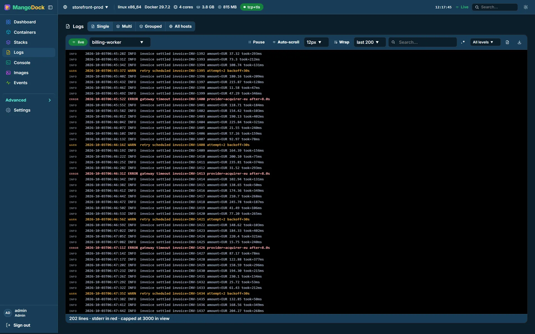
Task: Click the 3.8 GB memory icon
Action: click(x=198, y=7)
